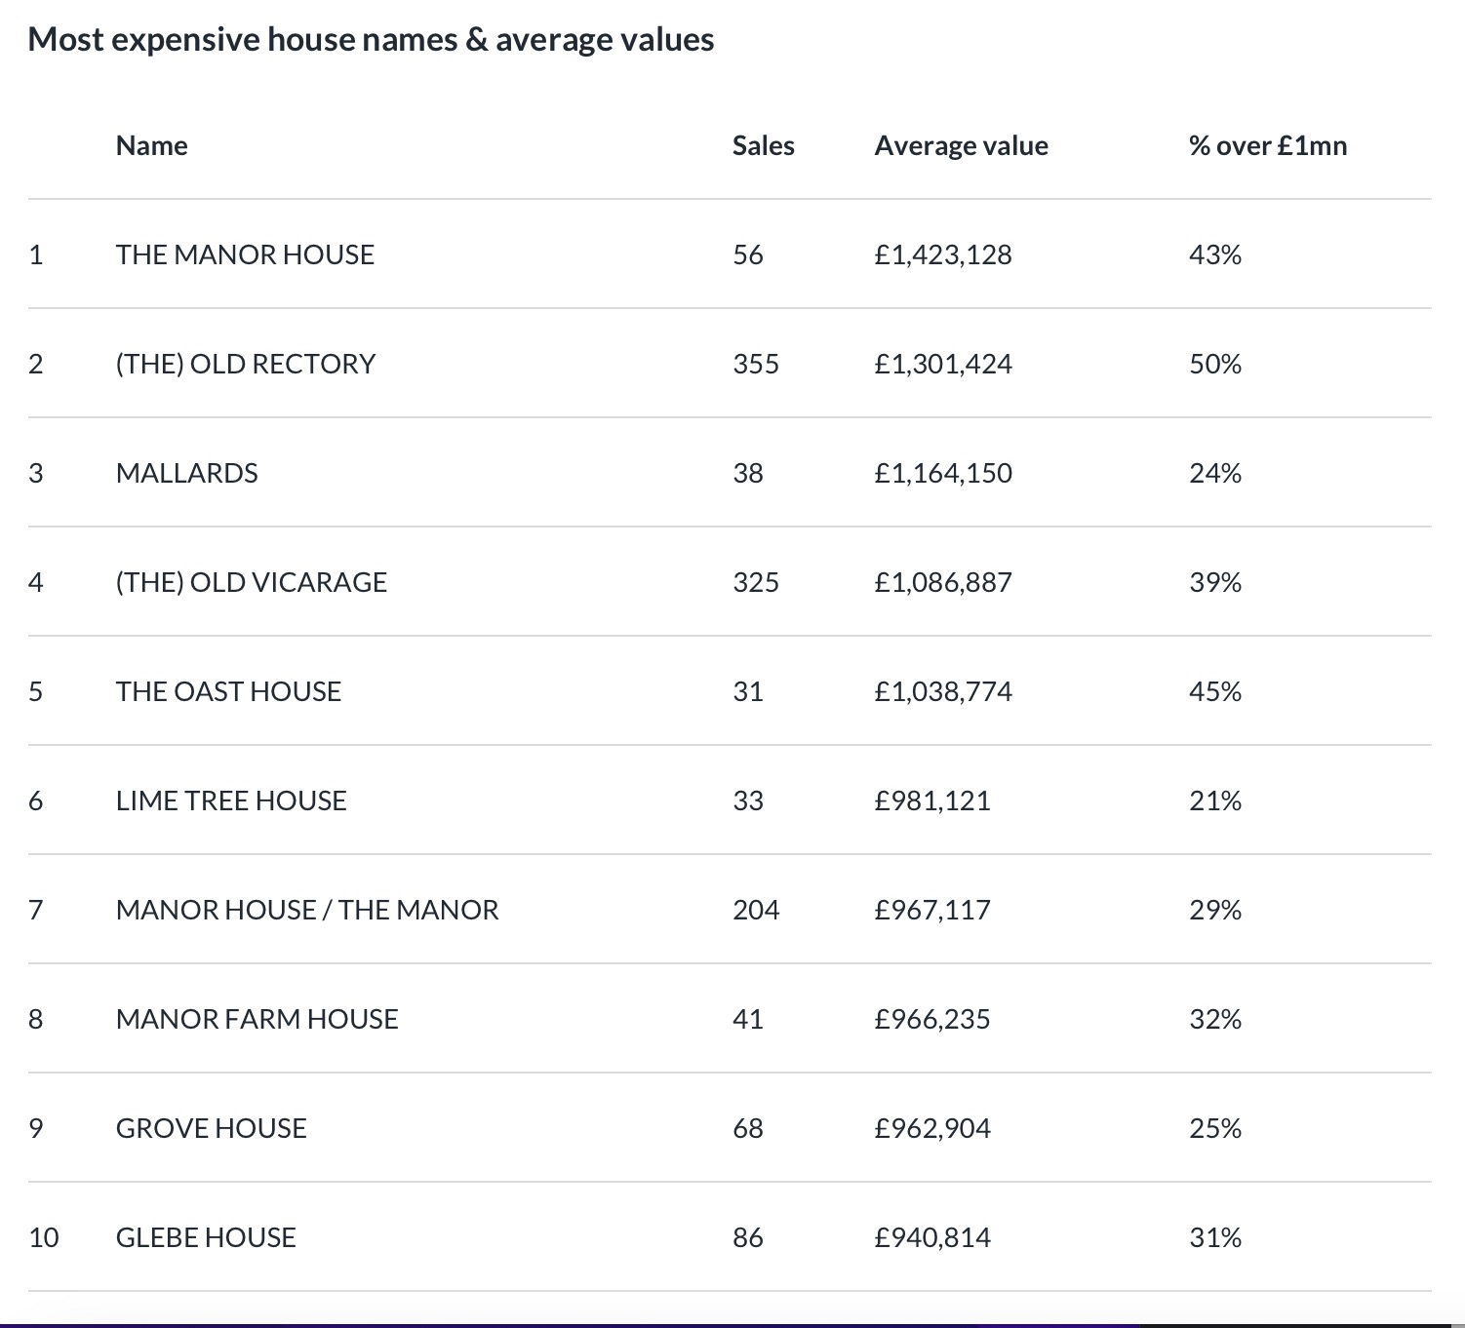Click the Name column header
The height and width of the screenshot is (1328, 1465).
(151, 145)
